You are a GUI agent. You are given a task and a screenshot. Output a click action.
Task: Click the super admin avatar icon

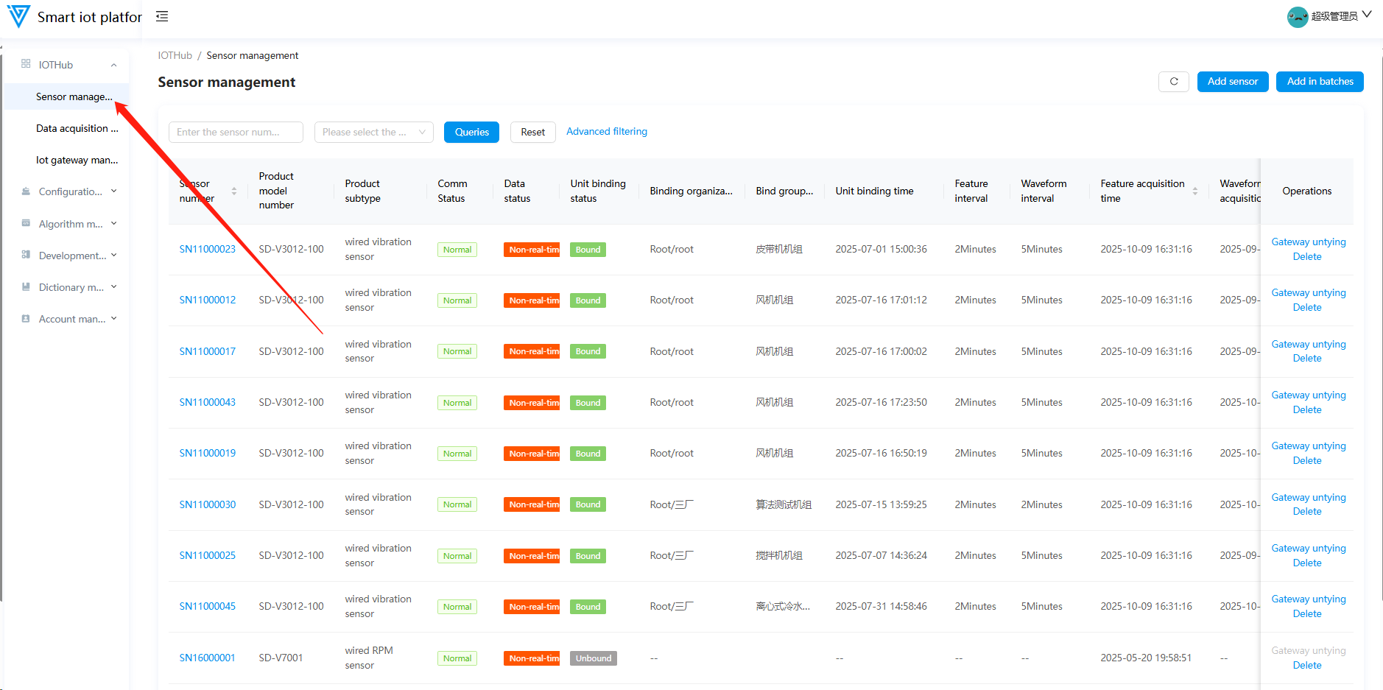(x=1297, y=16)
